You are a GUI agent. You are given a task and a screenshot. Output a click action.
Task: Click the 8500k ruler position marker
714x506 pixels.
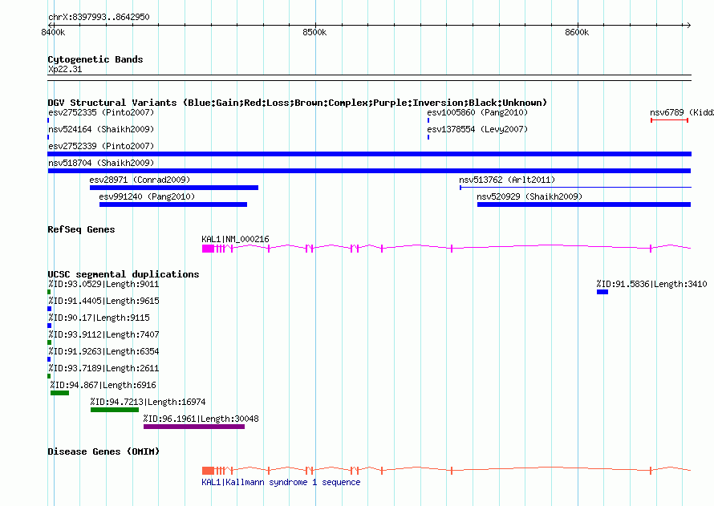click(x=314, y=32)
